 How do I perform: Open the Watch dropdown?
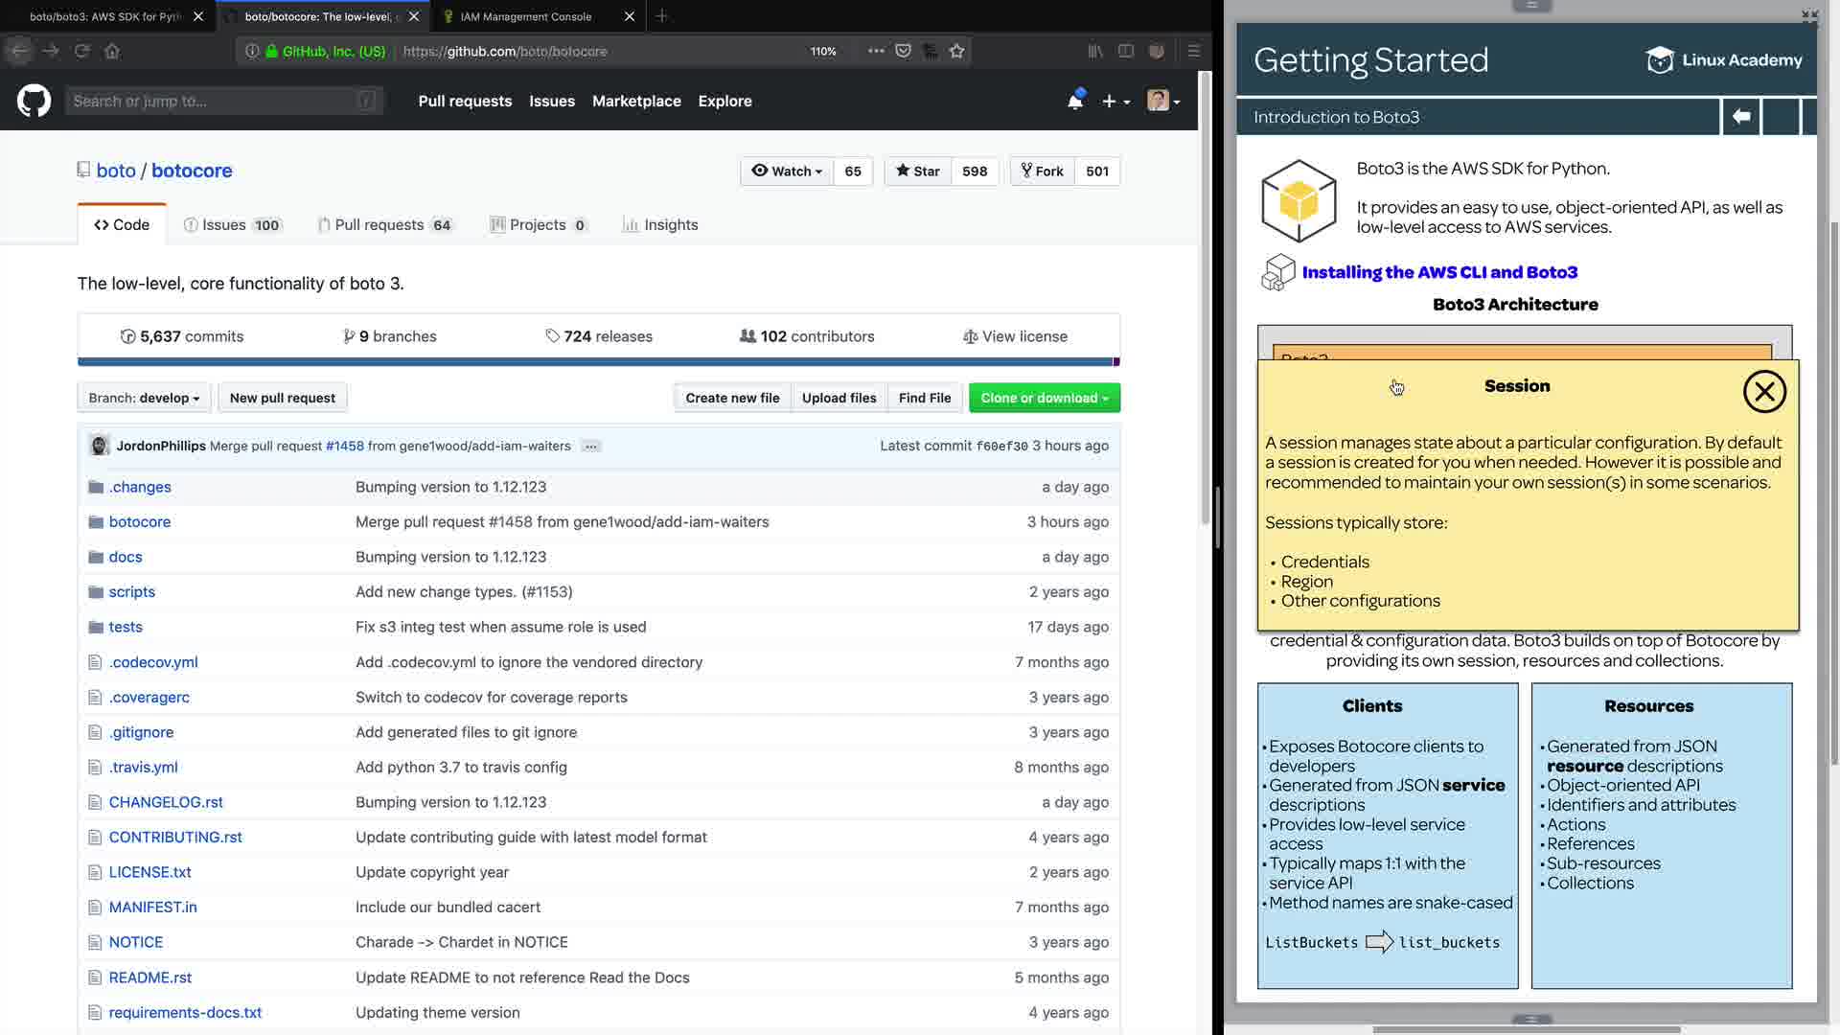787,172
